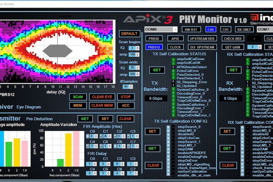This screenshot has width=273, height=182.
Task: Click GET GAIN to read the gain
Action: coord(232,47)
